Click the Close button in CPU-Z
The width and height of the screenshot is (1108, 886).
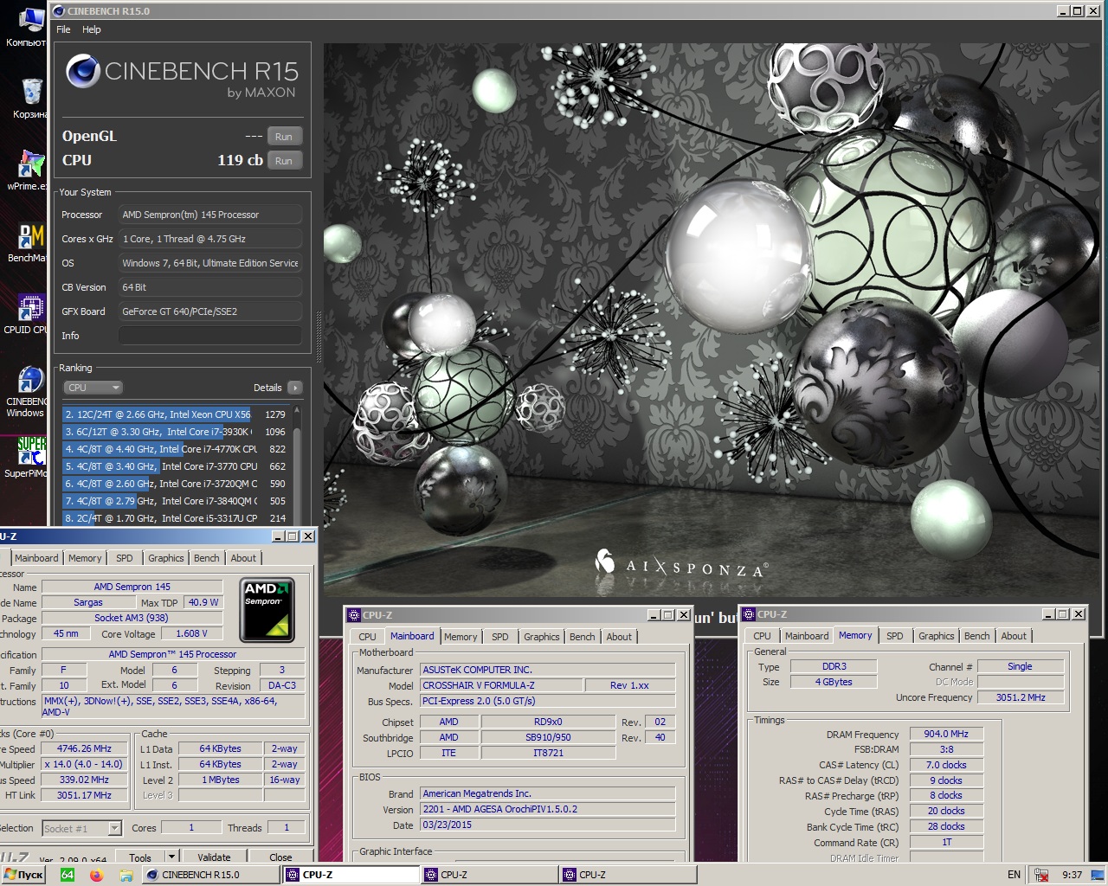coord(280,857)
